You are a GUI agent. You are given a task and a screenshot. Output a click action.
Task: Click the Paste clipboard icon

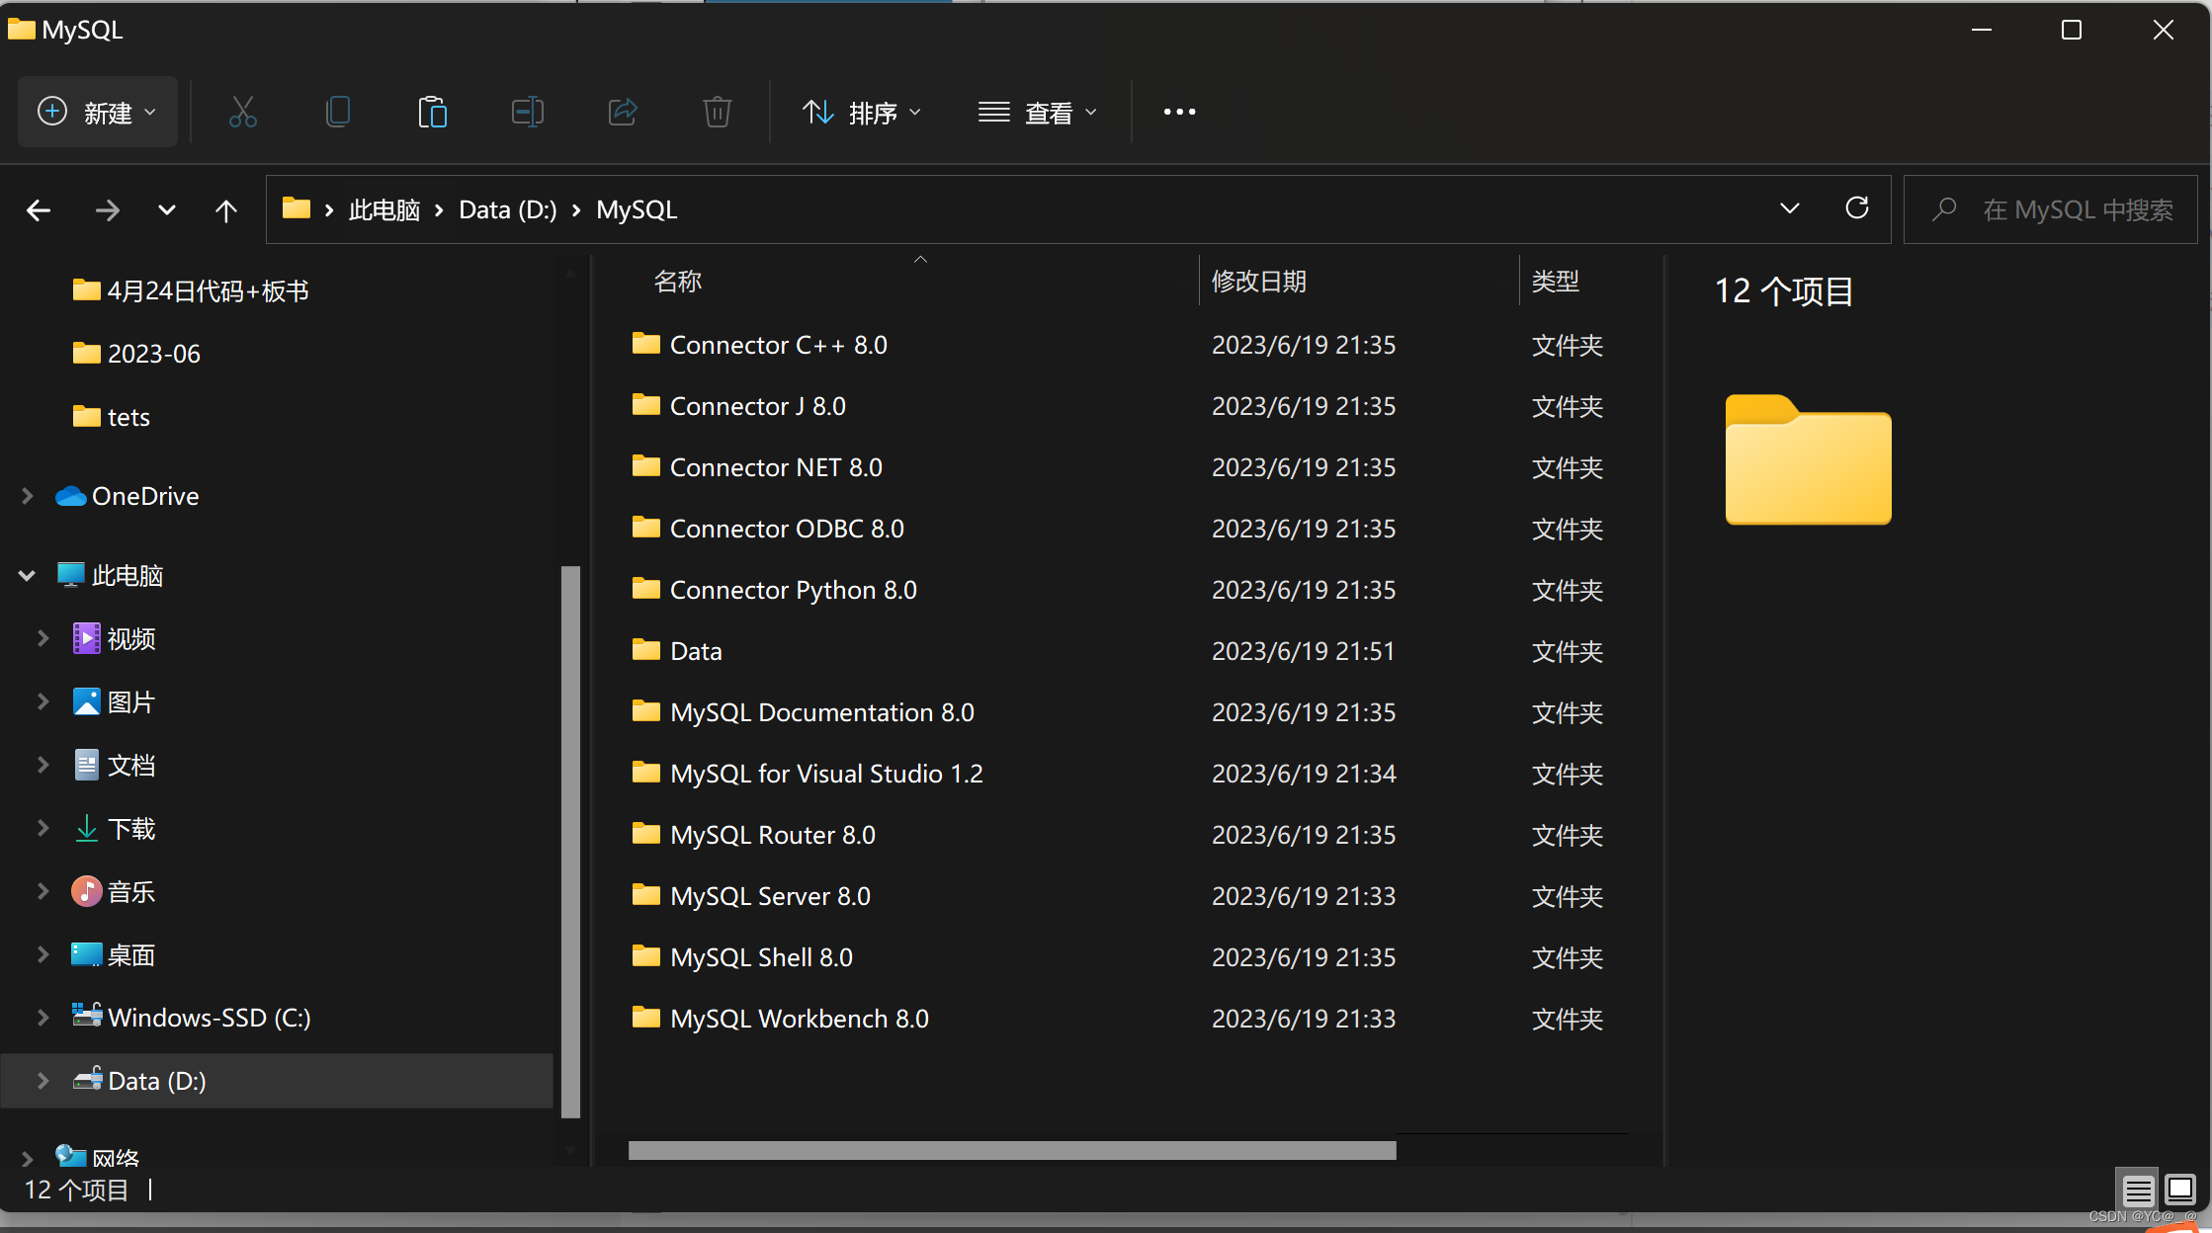[432, 112]
